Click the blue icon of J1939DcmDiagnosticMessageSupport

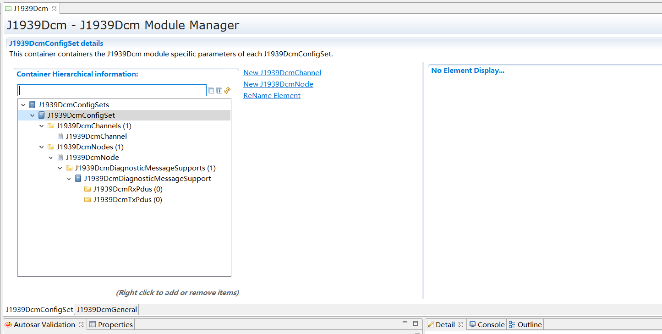point(78,178)
